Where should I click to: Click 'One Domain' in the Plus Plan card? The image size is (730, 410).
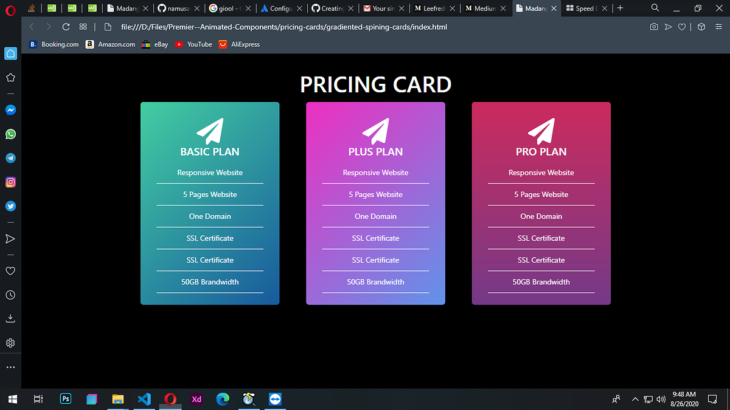pos(375,216)
